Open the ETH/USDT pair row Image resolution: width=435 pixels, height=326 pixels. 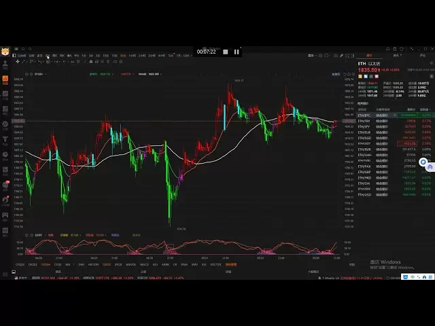click(396, 143)
